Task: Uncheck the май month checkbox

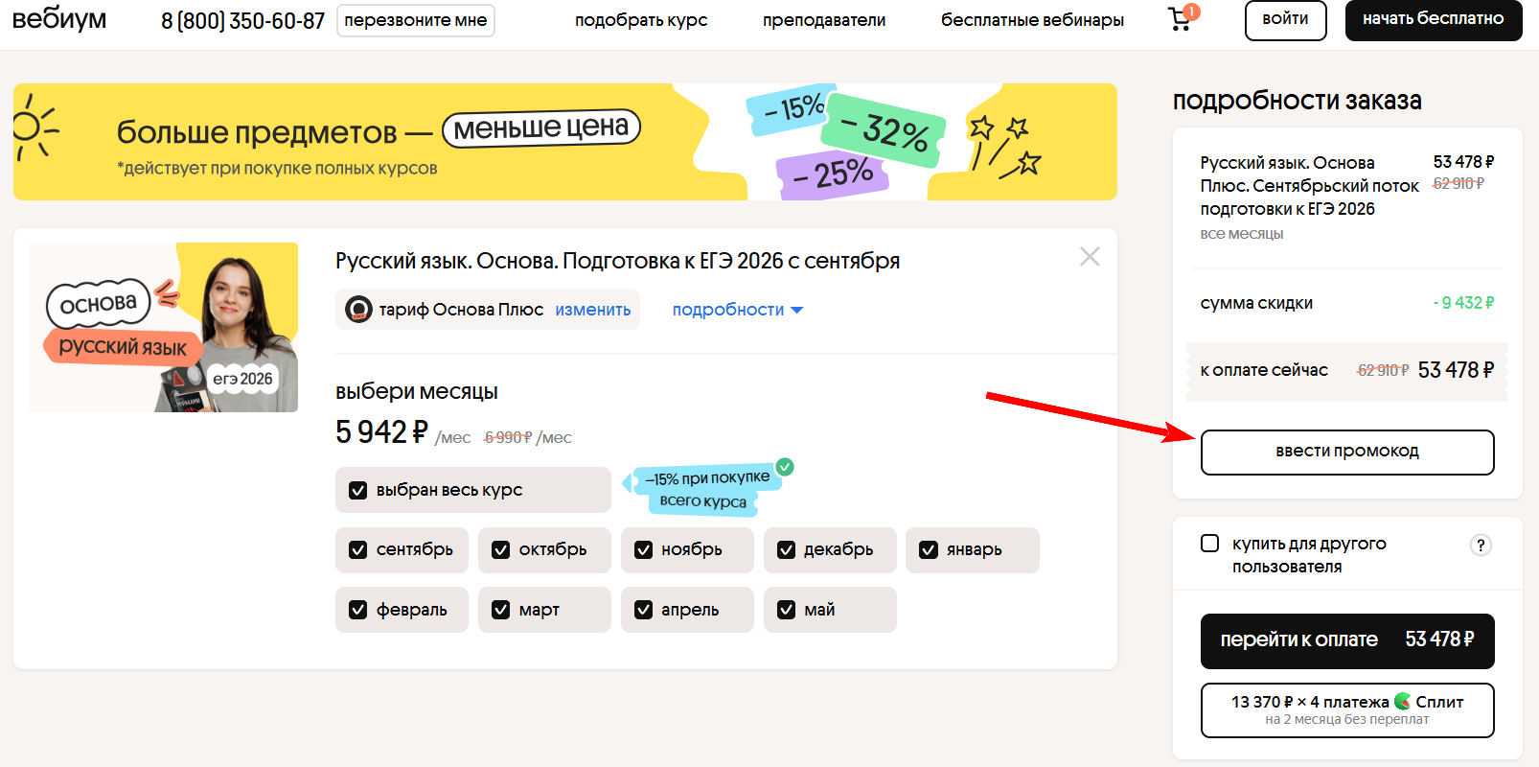Action: [787, 610]
